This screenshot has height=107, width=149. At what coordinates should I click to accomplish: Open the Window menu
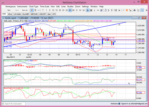(94, 7)
